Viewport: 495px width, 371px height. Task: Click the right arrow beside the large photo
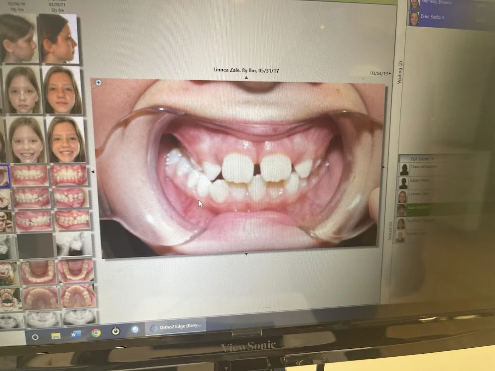coord(383,167)
